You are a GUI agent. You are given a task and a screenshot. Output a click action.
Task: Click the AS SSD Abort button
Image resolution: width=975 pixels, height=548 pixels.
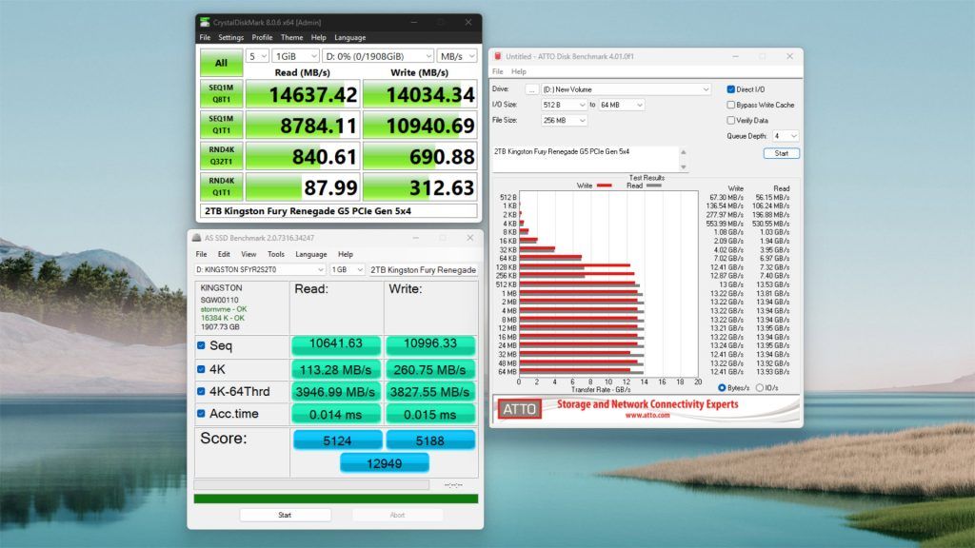(x=397, y=515)
